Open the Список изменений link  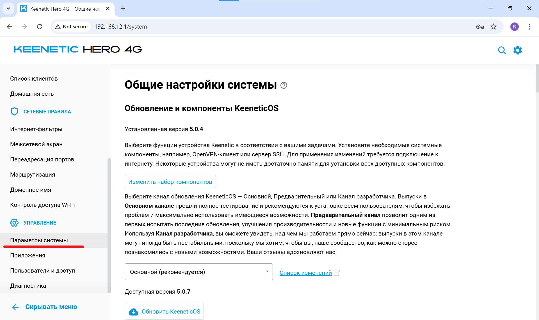(305, 273)
